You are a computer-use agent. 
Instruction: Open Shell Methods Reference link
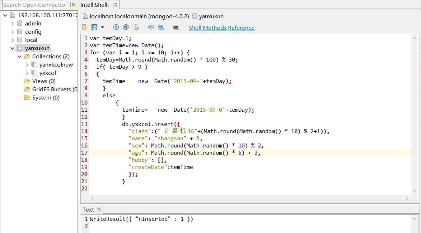click(221, 28)
